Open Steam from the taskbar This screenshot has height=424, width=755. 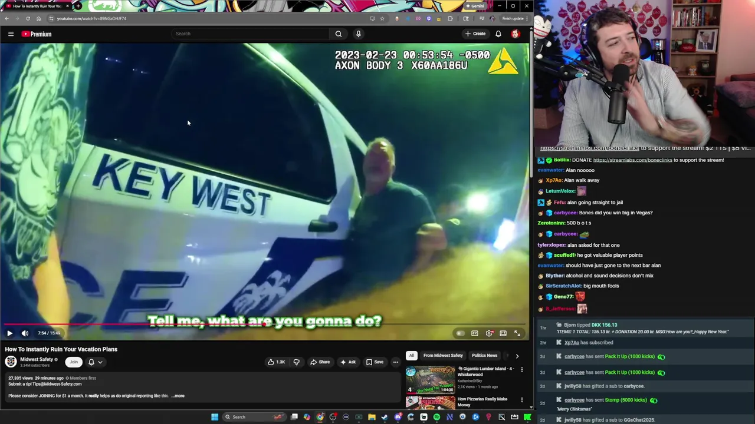point(385,417)
